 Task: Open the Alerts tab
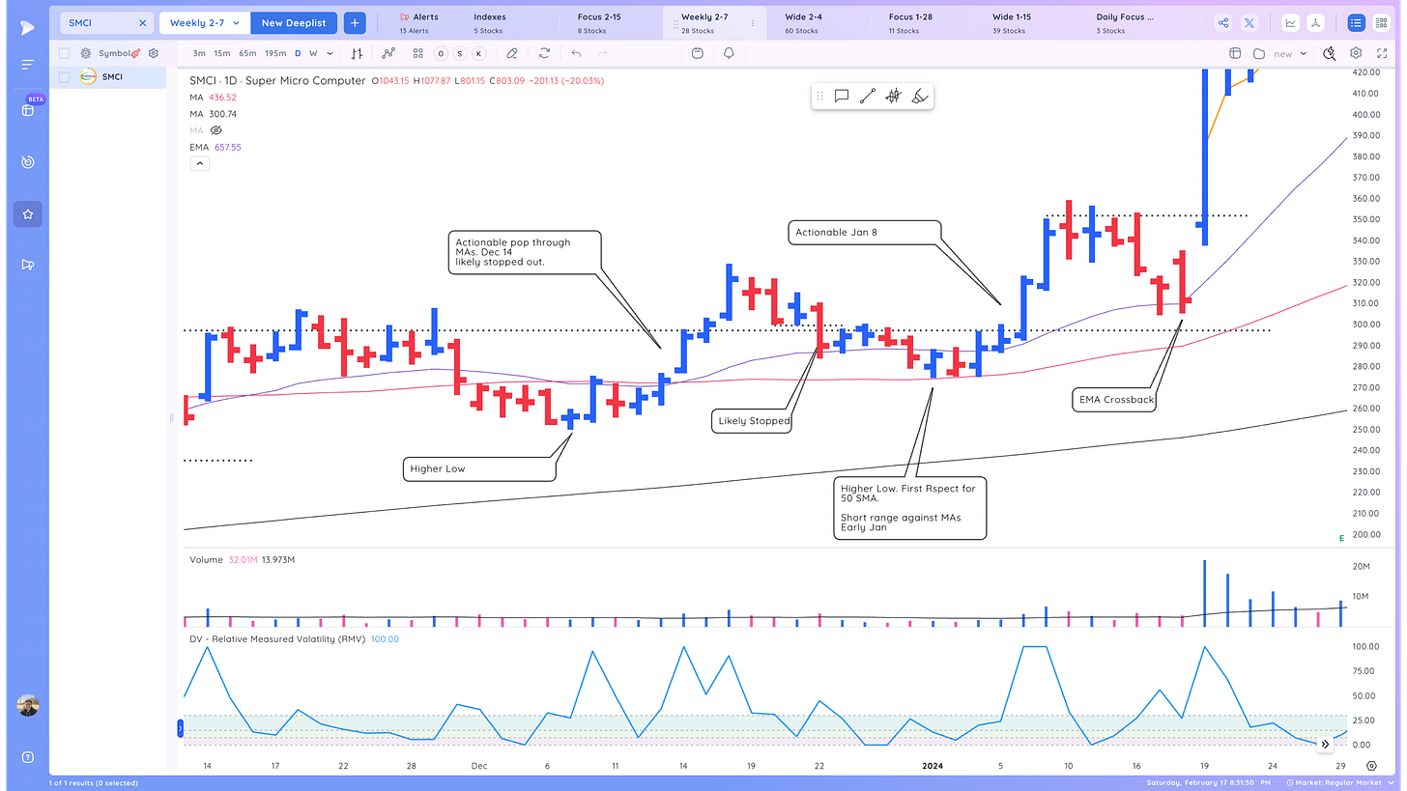pos(418,23)
